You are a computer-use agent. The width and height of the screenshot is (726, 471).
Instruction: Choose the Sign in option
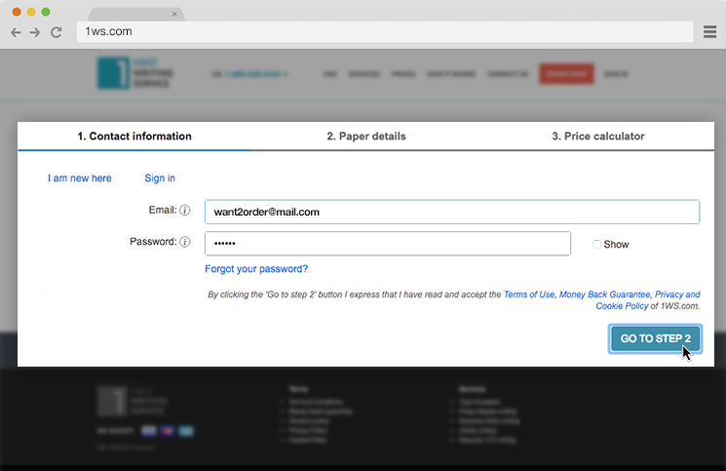point(160,178)
